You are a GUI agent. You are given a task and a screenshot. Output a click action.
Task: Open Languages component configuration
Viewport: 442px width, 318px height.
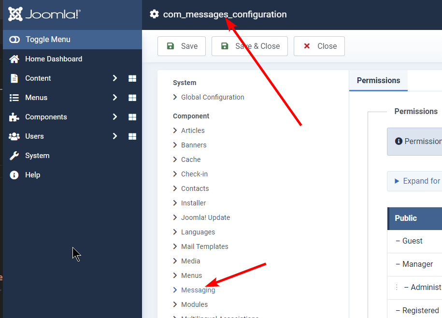point(198,232)
